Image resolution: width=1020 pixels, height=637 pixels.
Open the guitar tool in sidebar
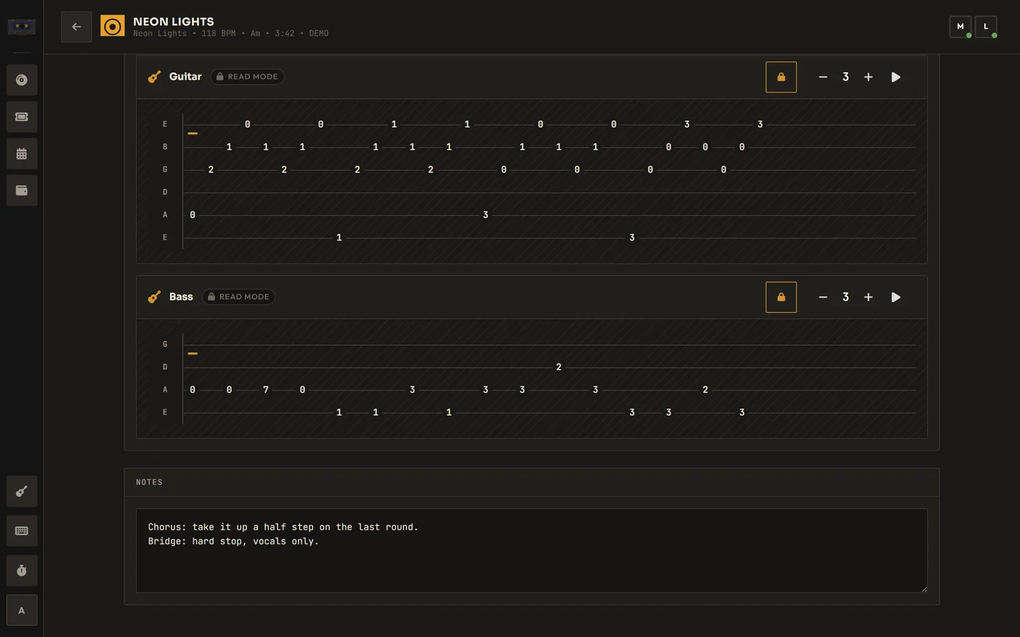[x=22, y=491]
